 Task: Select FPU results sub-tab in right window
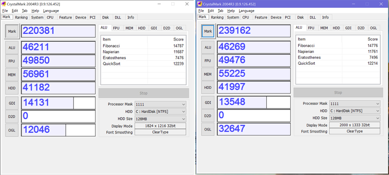[x=311, y=28]
